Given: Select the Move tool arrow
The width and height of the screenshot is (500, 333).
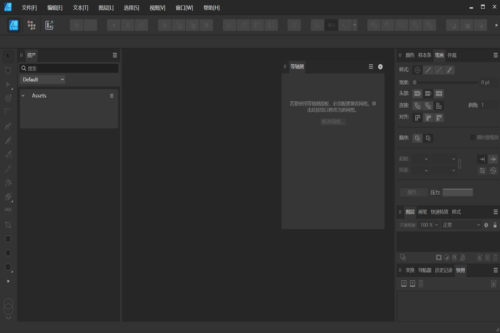Looking at the screenshot, I should (x=7, y=56).
